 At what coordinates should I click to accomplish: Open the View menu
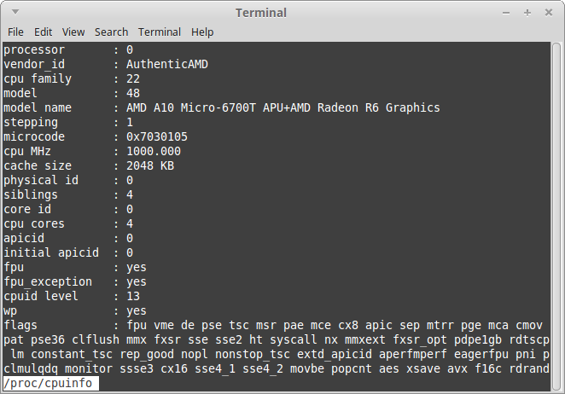pyautogui.click(x=73, y=32)
